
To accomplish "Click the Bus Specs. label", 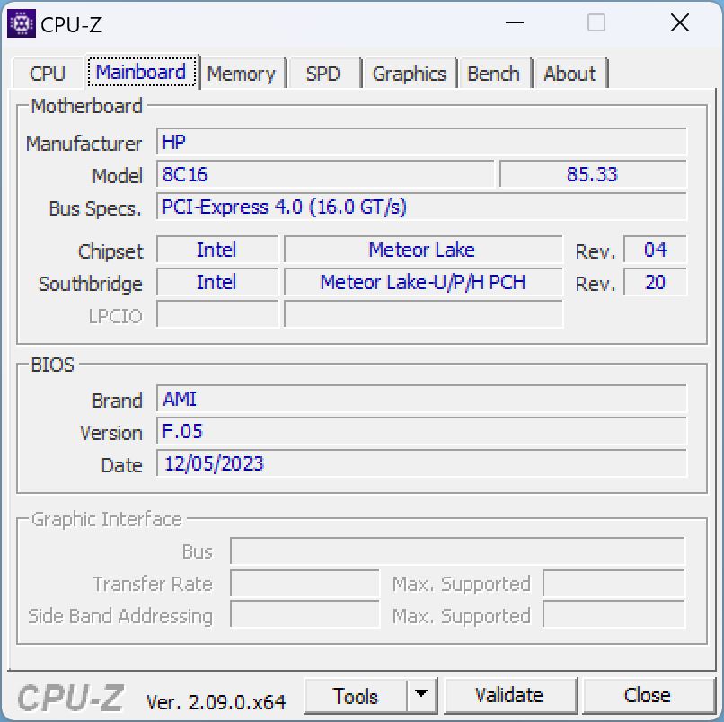I will pos(94,208).
